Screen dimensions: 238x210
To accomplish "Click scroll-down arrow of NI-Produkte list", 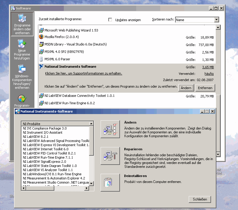I will tap(91, 183).
